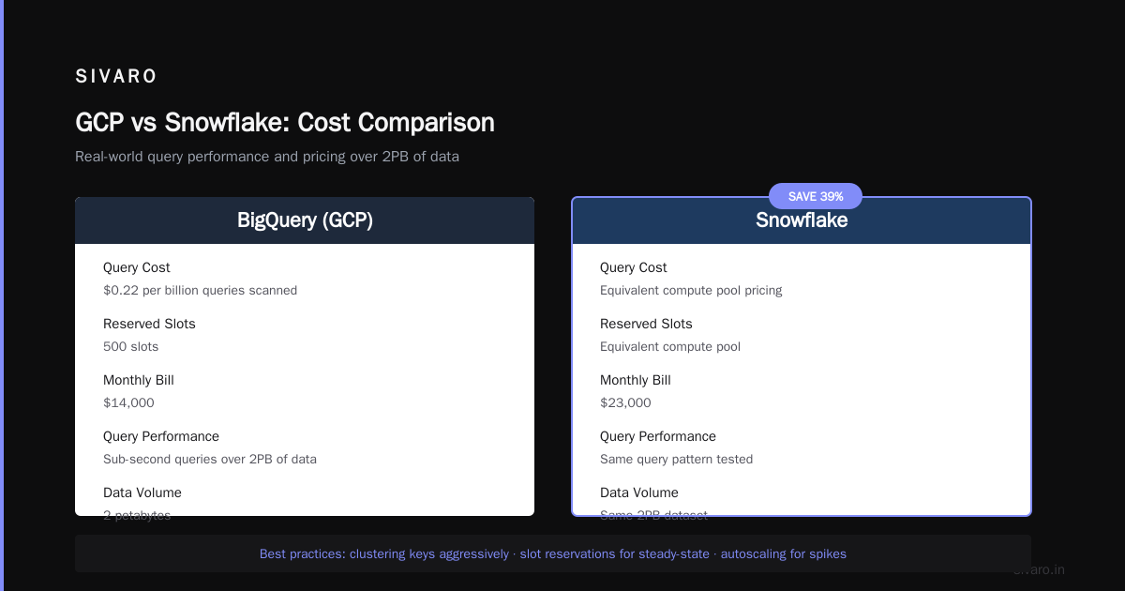This screenshot has height=591, width=1125.
Task: Click the title "GCP vs Snowflake: Cost Comparison"
Action: [285, 122]
